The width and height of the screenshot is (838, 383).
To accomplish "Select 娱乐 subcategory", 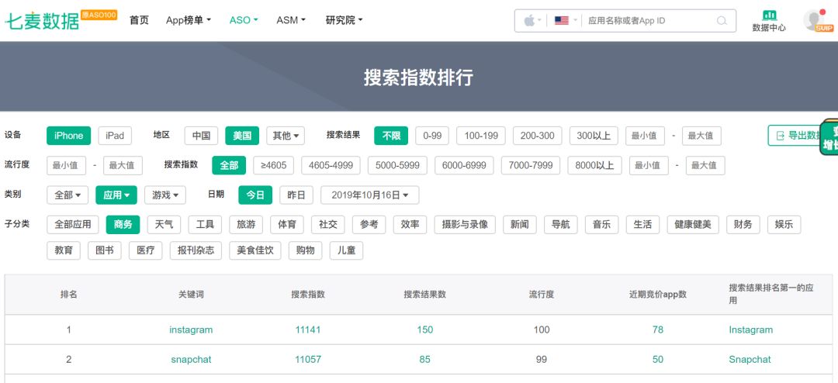I will [x=784, y=224].
